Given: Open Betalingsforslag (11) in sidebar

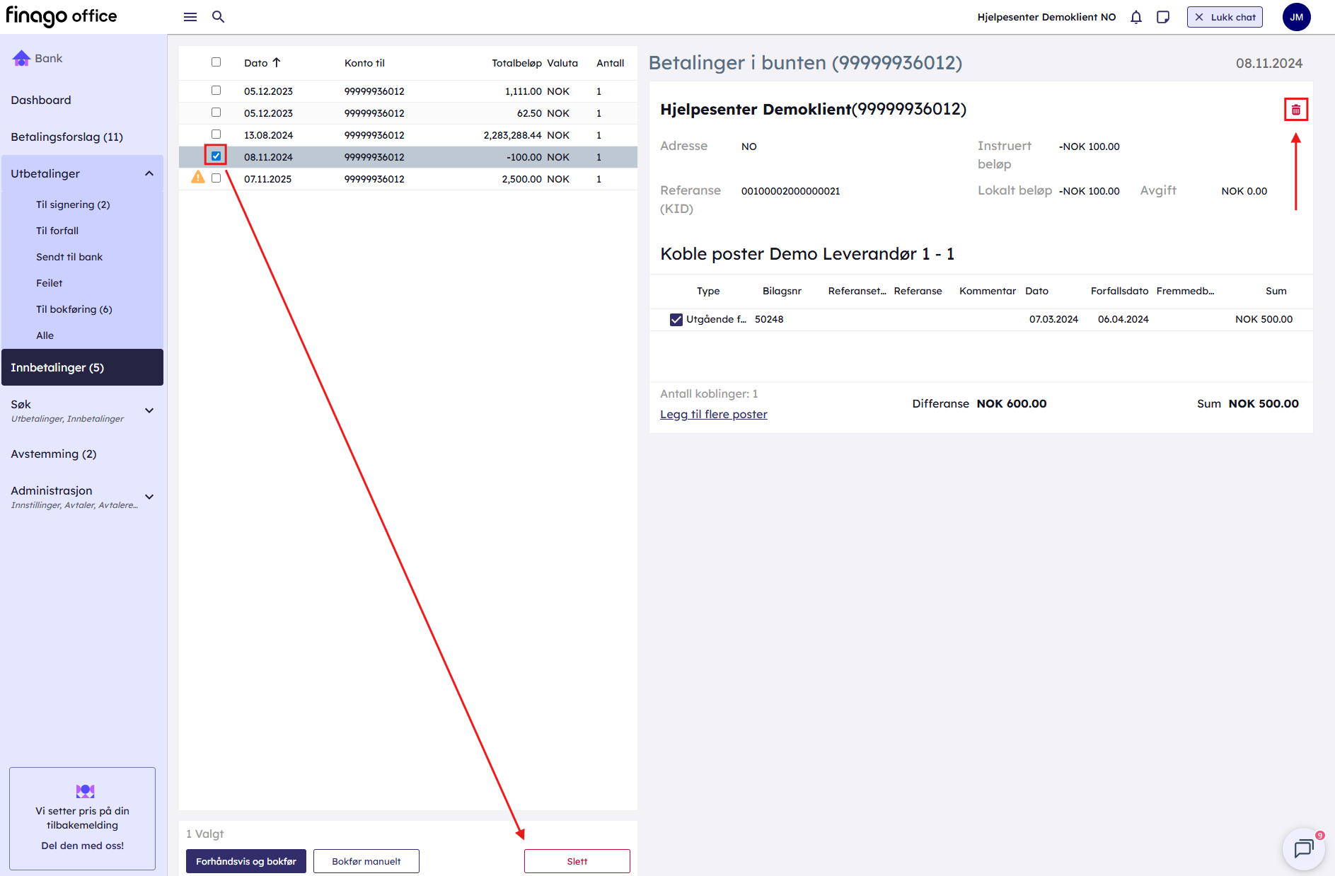Looking at the screenshot, I should pyautogui.click(x=67, y=137).
